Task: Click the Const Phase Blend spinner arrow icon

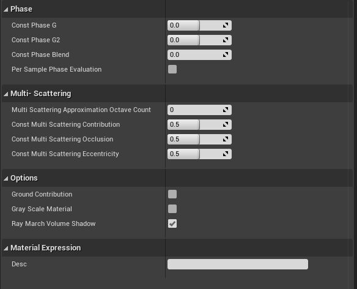Action: click(226, 54)
